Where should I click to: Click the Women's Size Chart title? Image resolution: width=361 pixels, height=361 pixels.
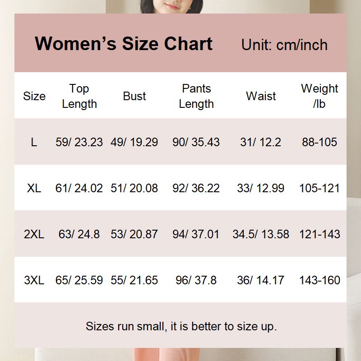tap(124, 44)
